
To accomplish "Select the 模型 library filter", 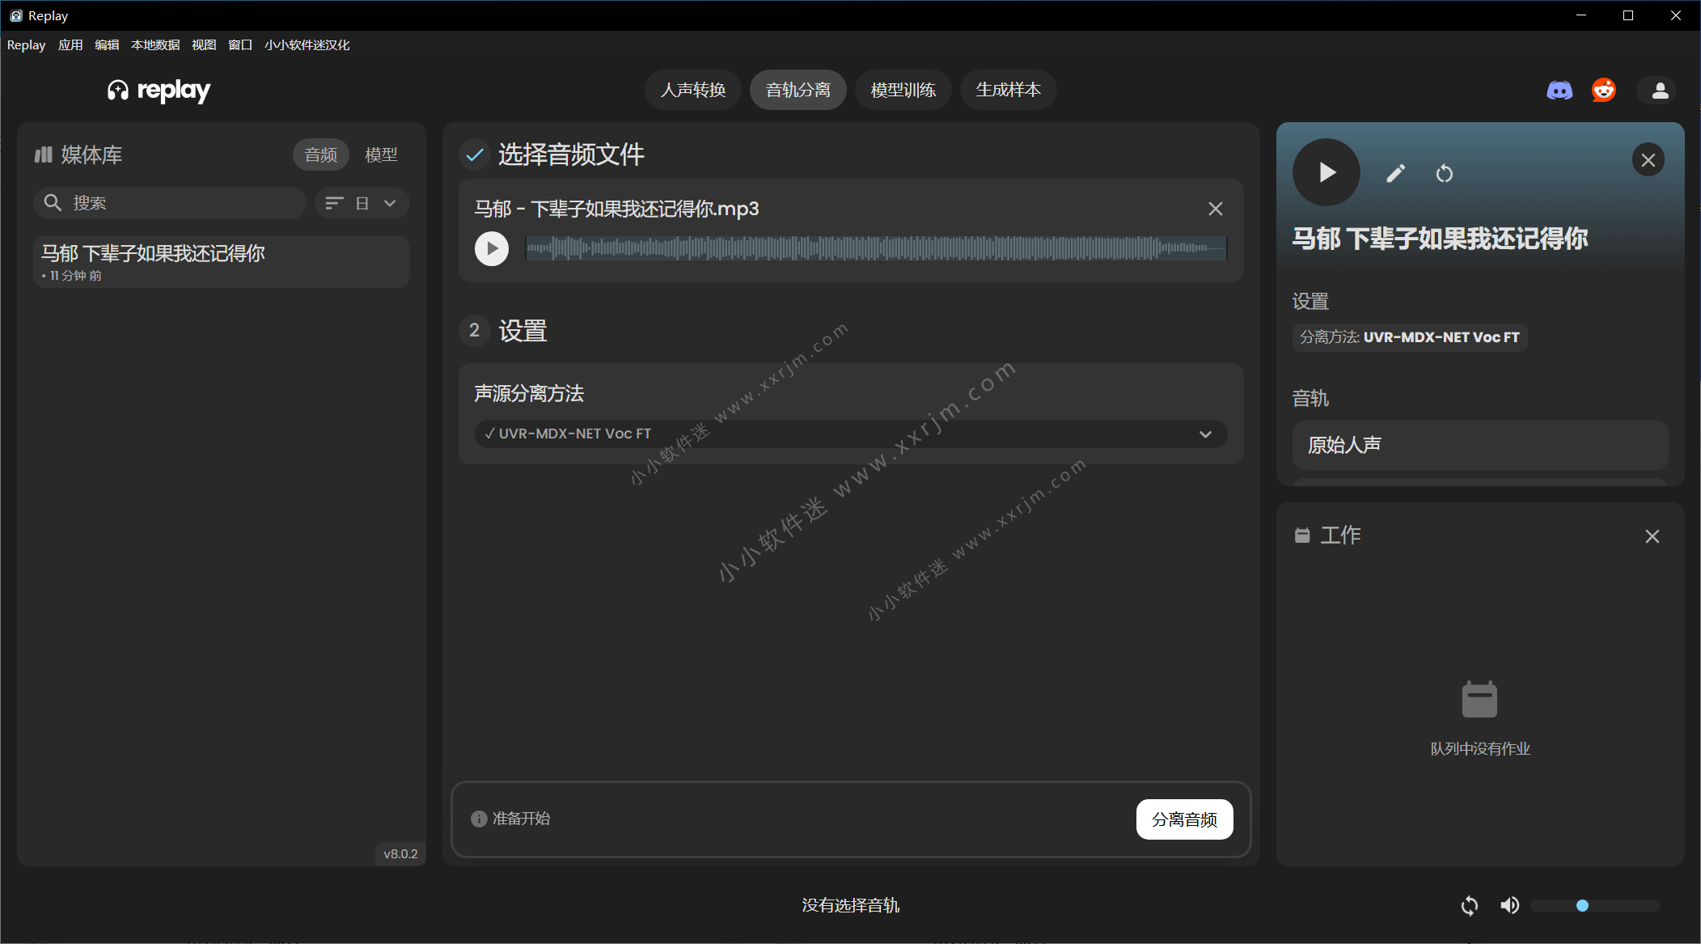I will point(381,155).
